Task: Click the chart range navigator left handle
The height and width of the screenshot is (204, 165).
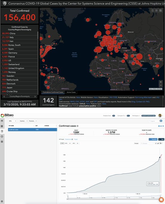Action: 67,196
